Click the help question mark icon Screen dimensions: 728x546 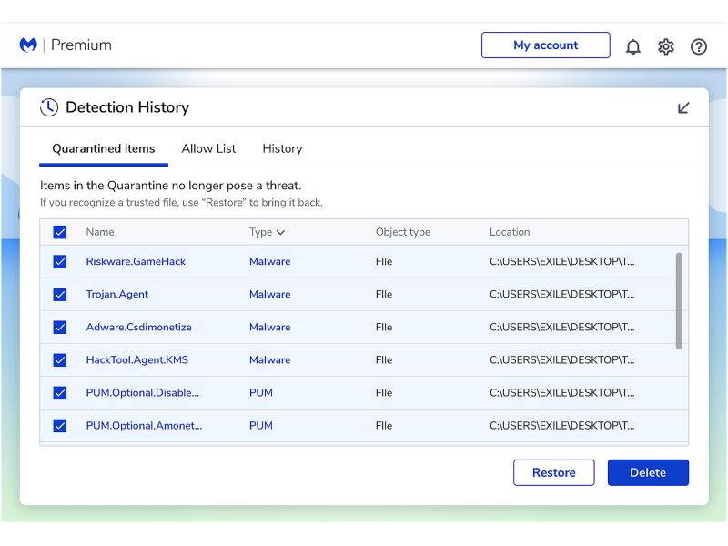(x=699, y=46)
